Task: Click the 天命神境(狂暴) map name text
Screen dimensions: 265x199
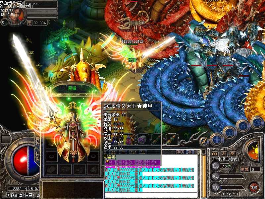Action: coord(21,195)
